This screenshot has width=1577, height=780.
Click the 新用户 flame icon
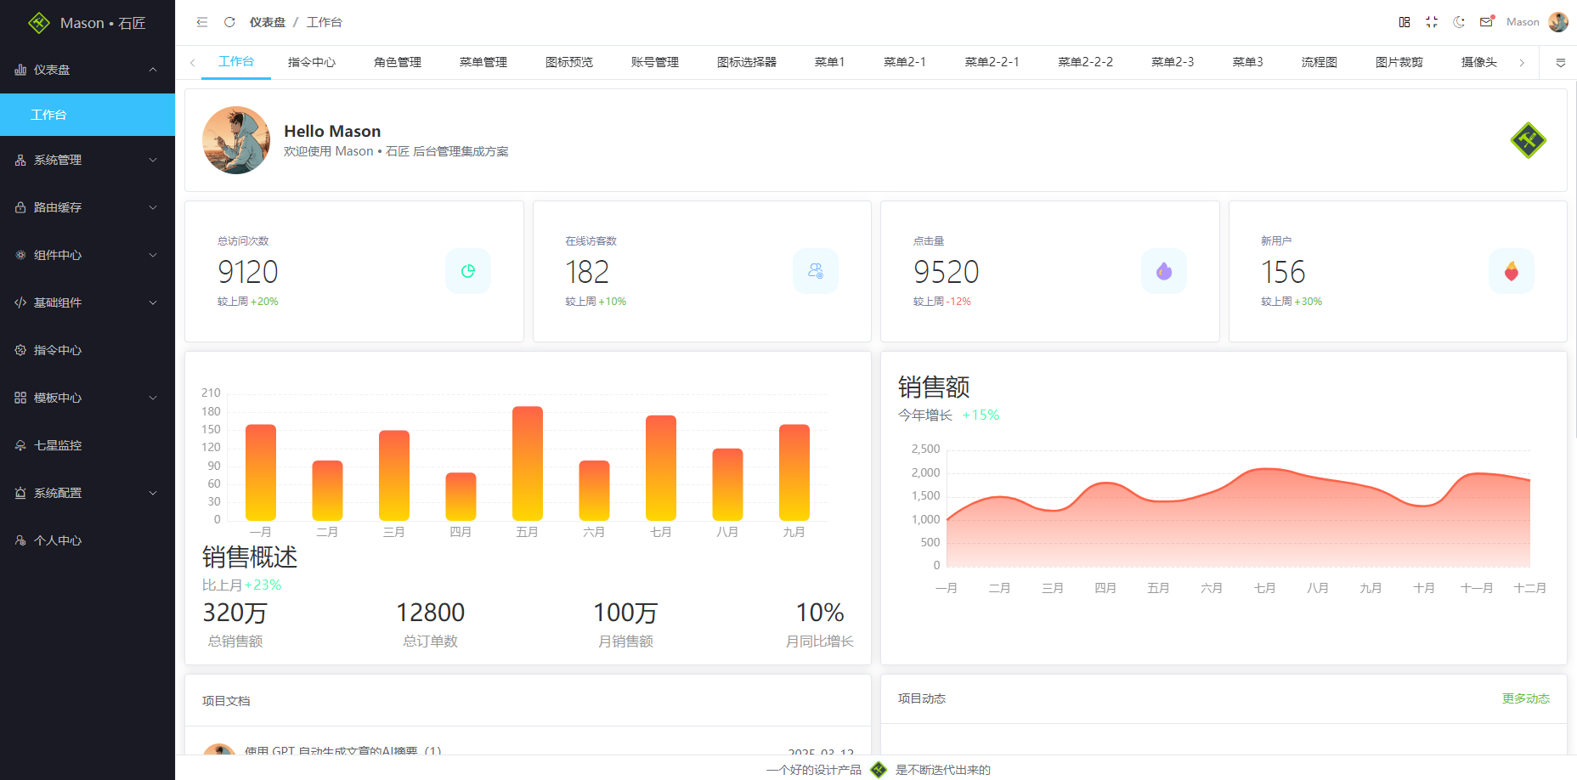click(1511, 271)
